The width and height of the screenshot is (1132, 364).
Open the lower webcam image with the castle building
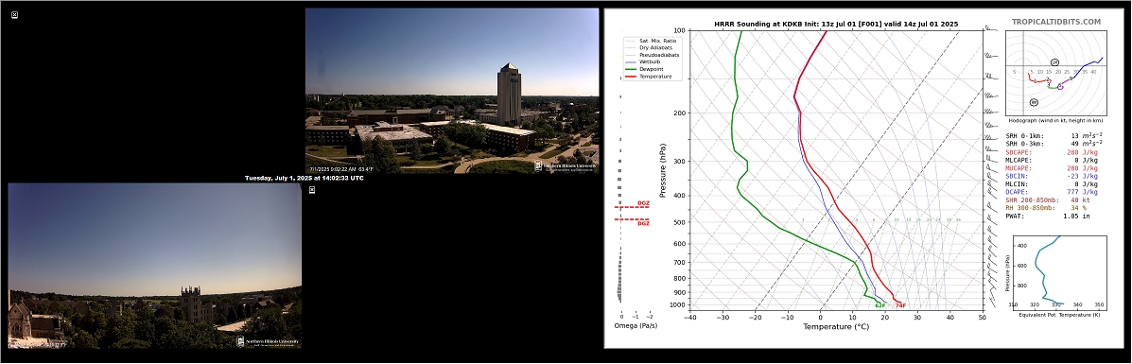(154, 266)
